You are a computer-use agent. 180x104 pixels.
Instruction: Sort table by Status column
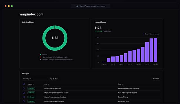tap(30, 84)
